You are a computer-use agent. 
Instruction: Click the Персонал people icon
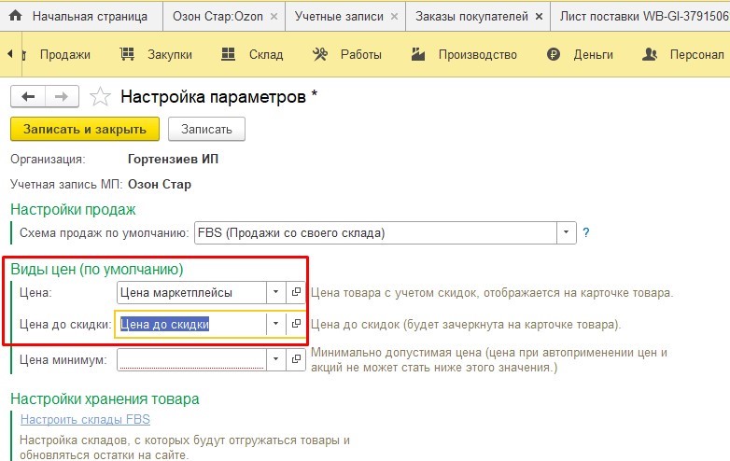(x=650, y=54)
